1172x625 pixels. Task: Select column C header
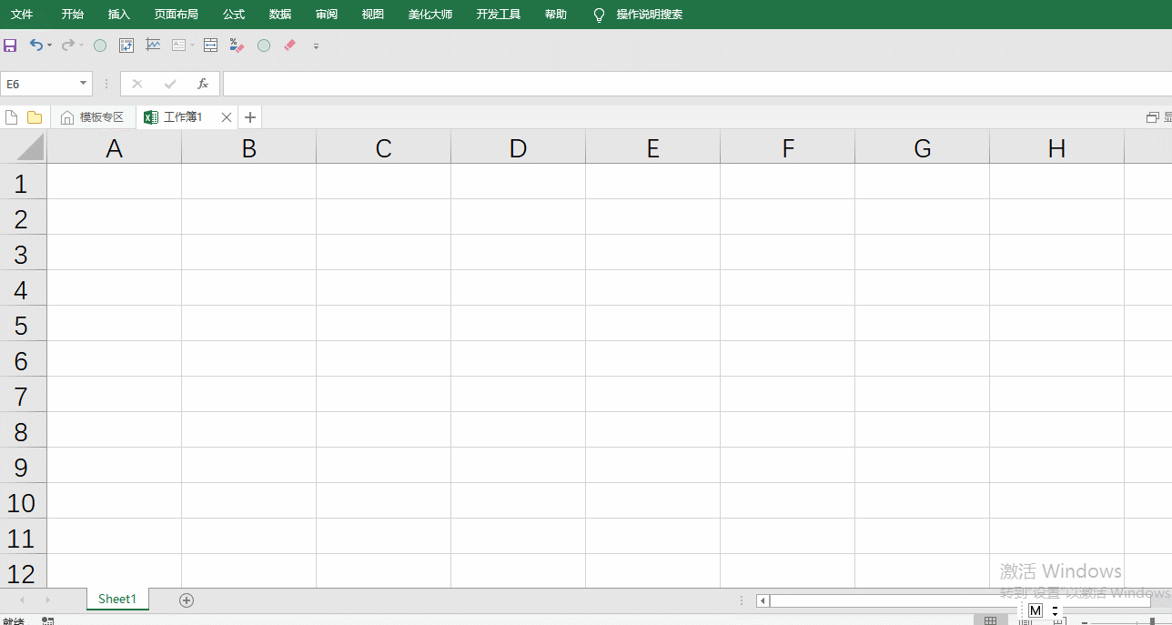pyautogui.click(x=384, y=147)
